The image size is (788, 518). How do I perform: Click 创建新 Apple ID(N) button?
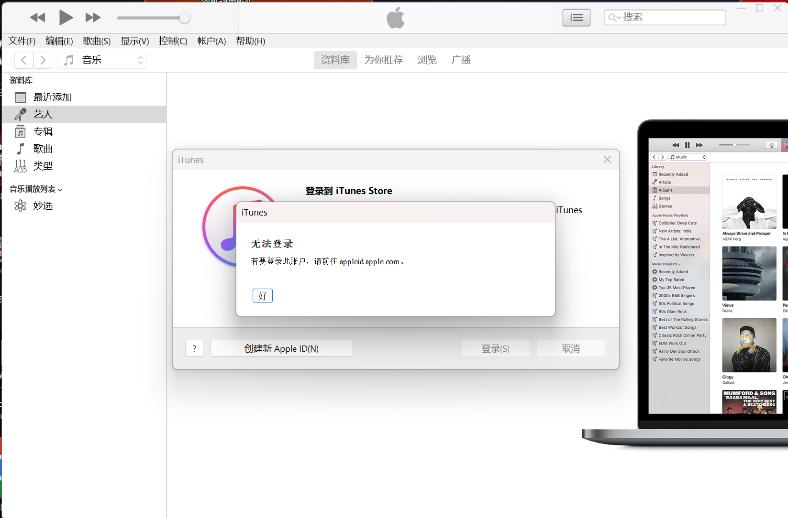(282, 348)
